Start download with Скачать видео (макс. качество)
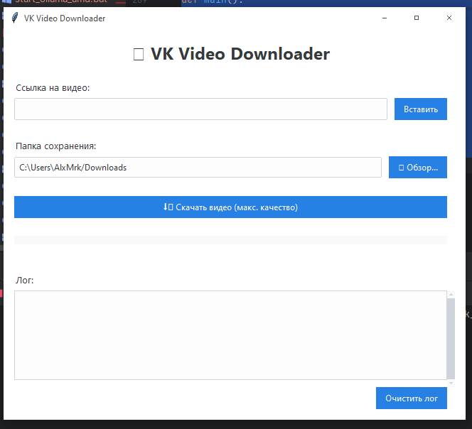The height and width of the screenshot is (429, 472). click(230, 207)
